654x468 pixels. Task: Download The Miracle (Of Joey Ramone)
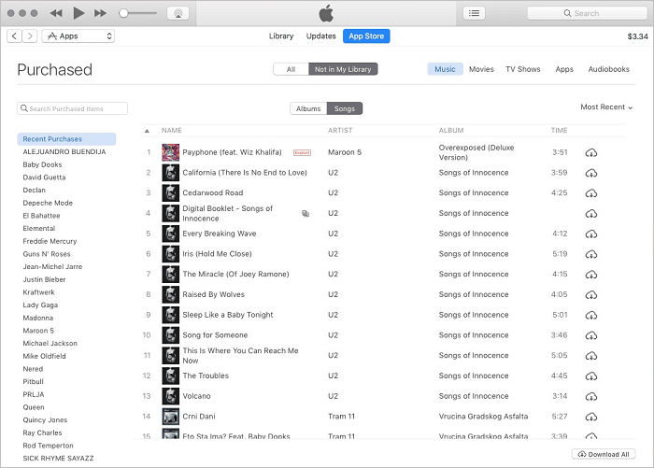click(x=591, y=275)
